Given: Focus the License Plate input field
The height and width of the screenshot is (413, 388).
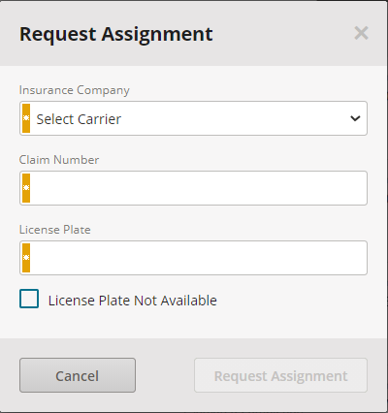Looking at the screenshot, I should click(193, 258).
